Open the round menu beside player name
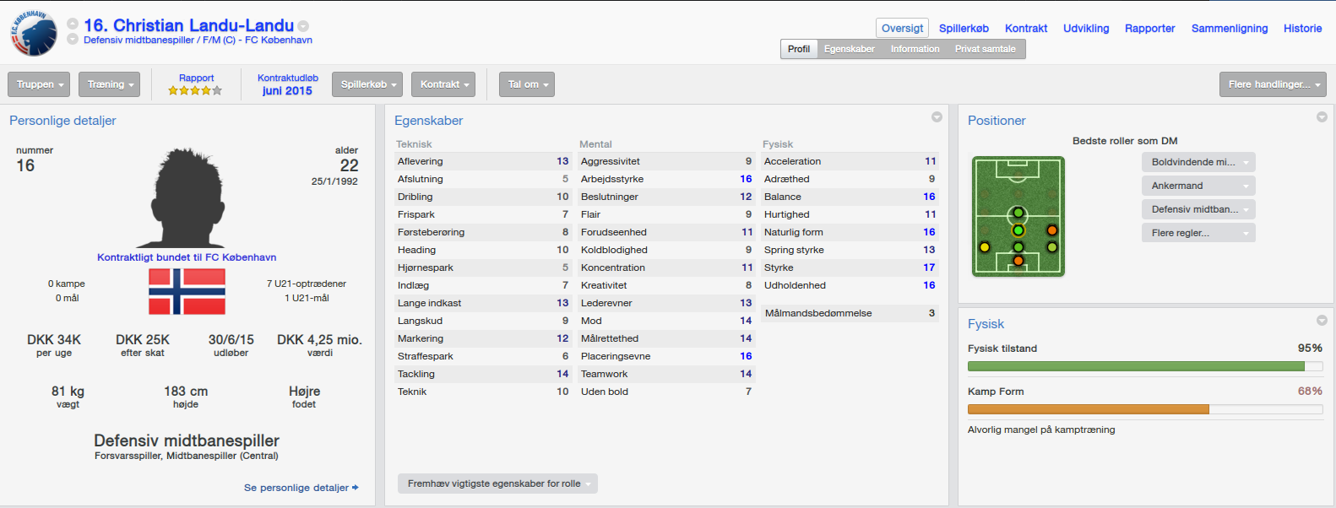Viewport: 1336px width, 508px height. pos(303,26)
